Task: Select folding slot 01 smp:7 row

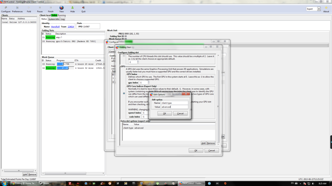Action: (x=73, y=37)
